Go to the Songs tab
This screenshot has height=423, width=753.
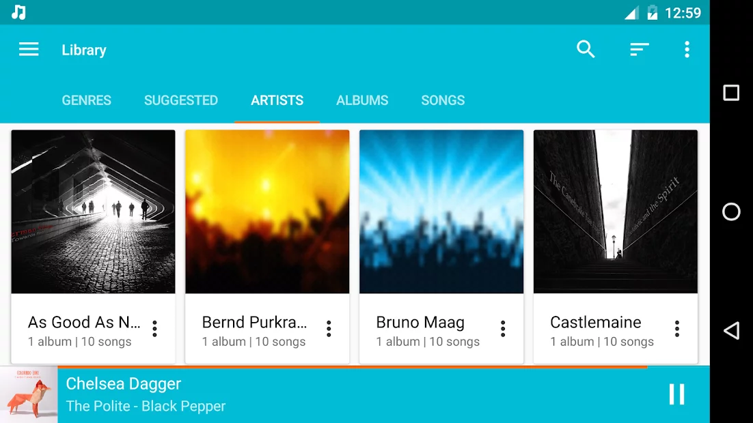click(443, 100)
